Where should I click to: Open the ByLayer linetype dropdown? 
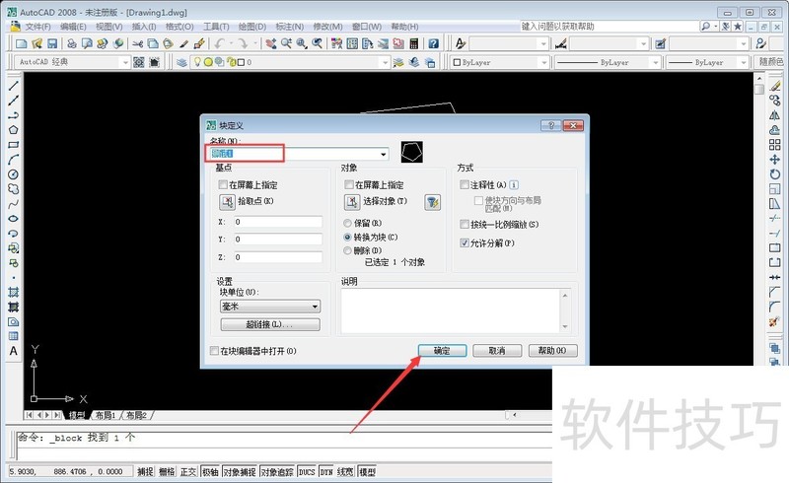pyautogui.click(x=655, y=62)
